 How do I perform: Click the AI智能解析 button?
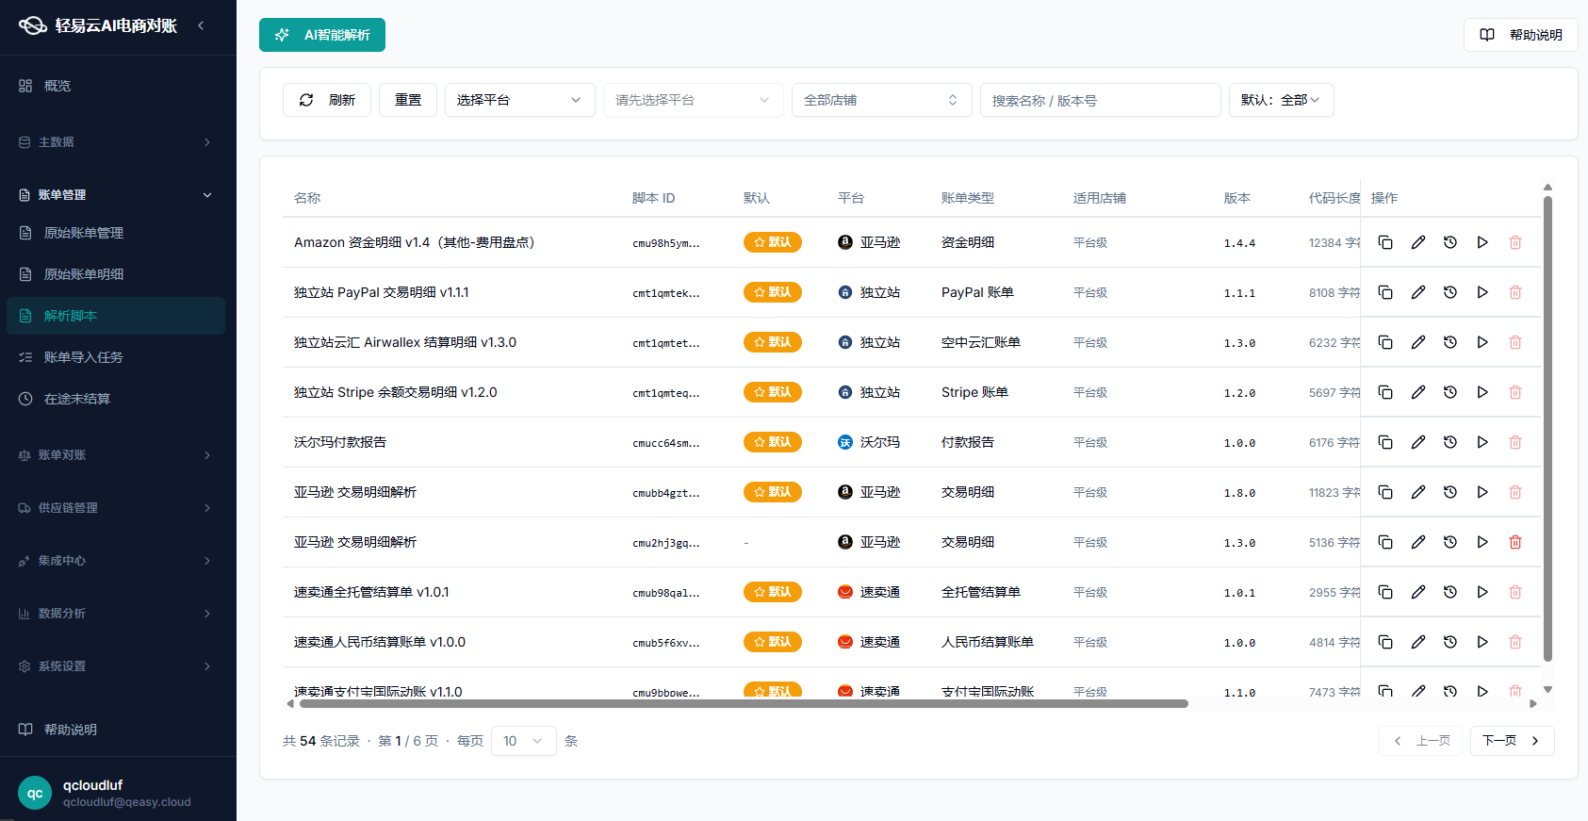coord(322,35)
